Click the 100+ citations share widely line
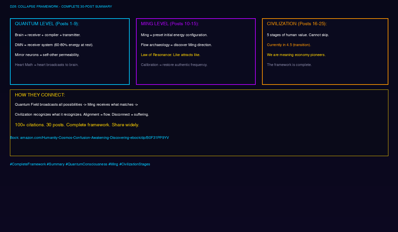The height and width of the screenshot is (232, 398). tap(77, 125)
